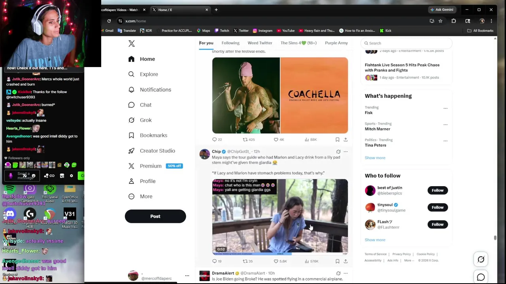Viewport: 506px width, 284px height.
Task: Follow tinysoul account
Action: 438,207
